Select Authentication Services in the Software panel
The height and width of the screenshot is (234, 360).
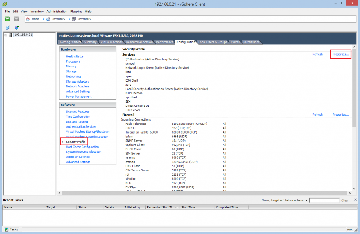(81, 126)
